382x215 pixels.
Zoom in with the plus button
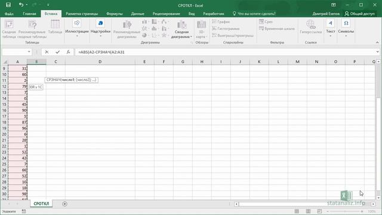click(x=362, y=211)
